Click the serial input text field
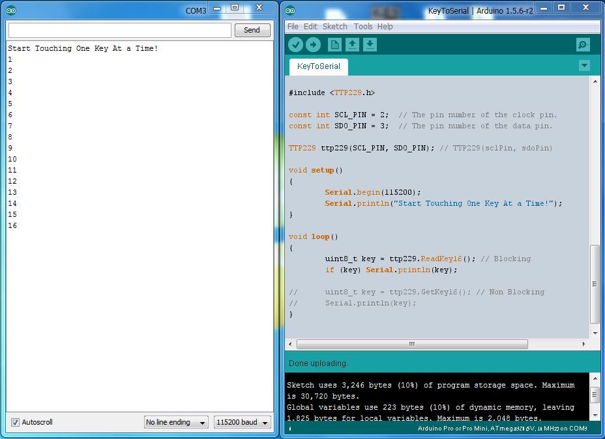Viewport: 605px width, 439px height. (119, 30)
